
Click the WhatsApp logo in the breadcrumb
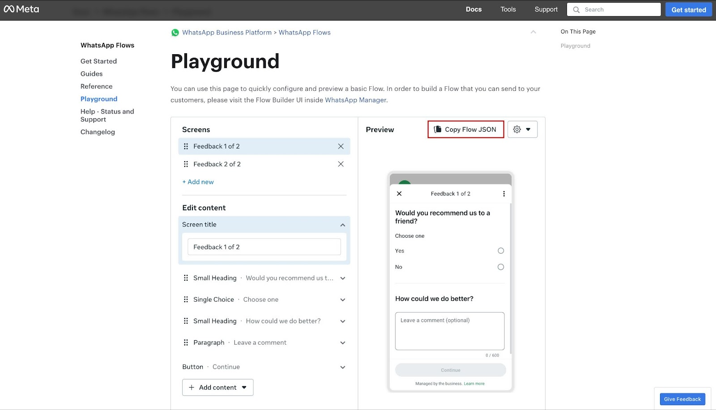[x=175, y=33]
